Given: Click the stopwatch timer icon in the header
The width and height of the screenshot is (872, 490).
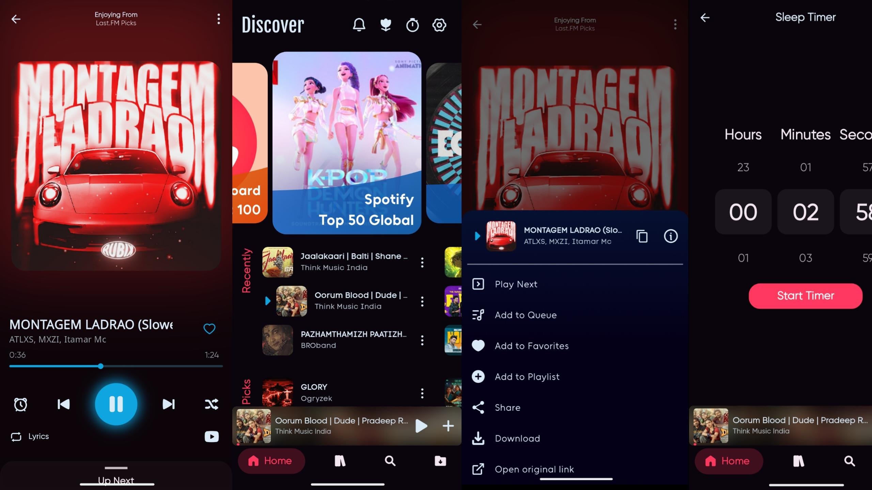Looking at the screenshot, I should point(412,25).
